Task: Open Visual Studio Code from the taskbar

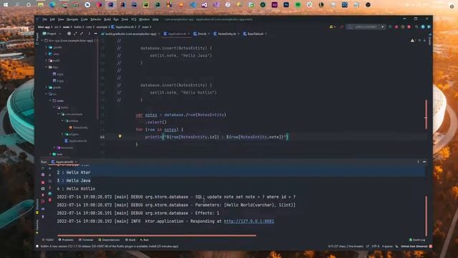Action: click(x=193, y=5)
